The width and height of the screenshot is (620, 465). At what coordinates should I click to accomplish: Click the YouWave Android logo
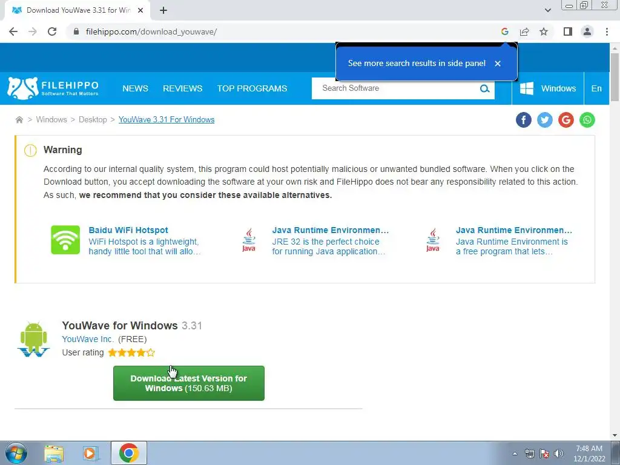coord(34,340)
